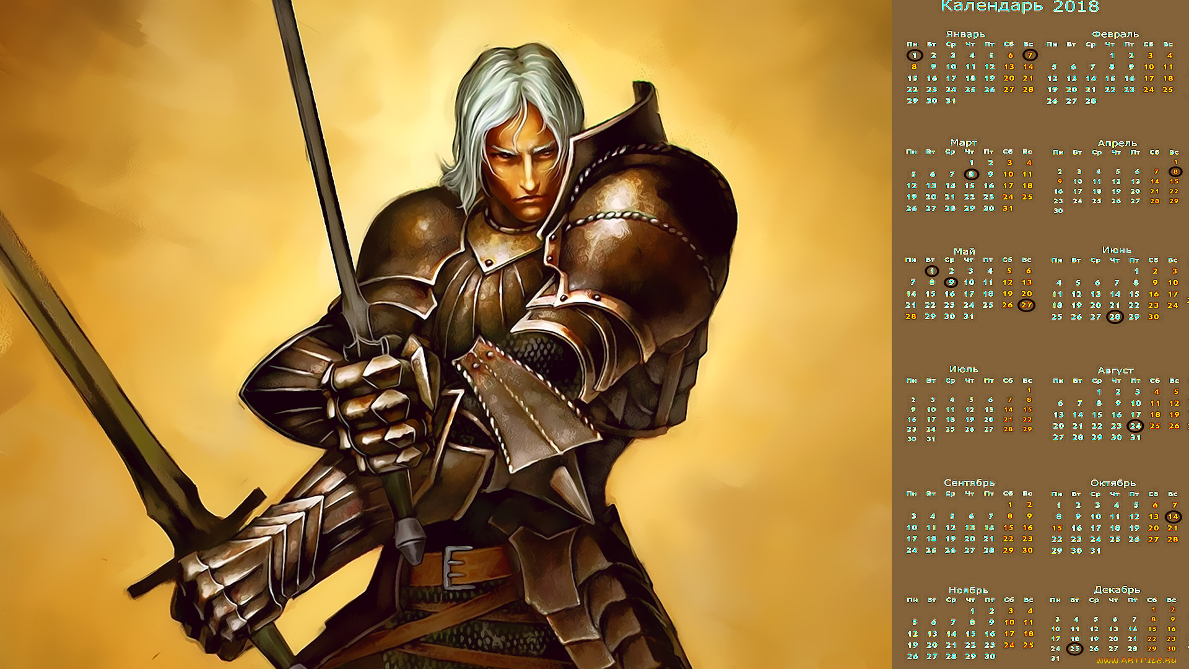Select the Сентябрь month heading

click(969, 482)
